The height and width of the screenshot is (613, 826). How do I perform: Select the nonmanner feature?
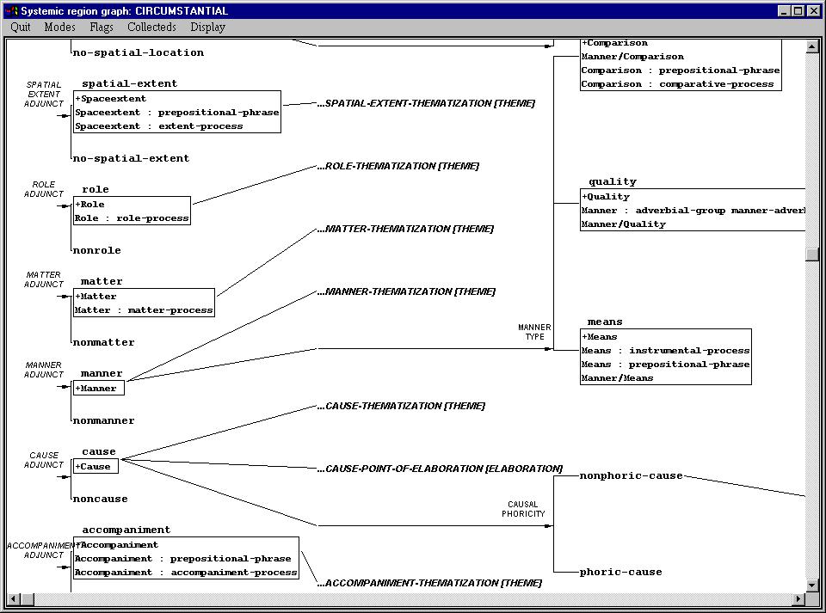(x=104, y=420)
